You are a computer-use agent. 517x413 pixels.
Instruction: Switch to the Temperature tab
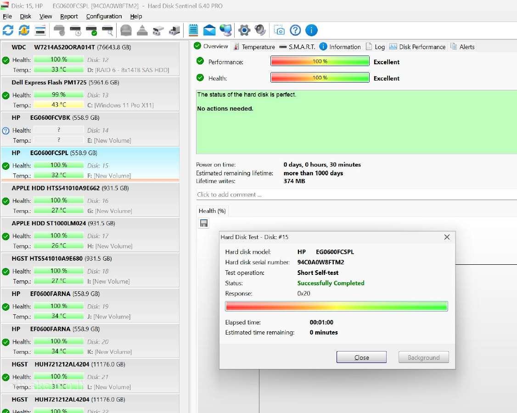tap(254, 47)
